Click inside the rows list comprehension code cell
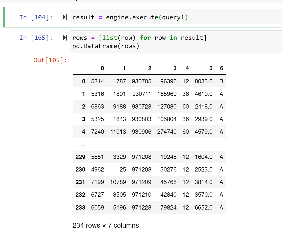Viewport: 282px width, 238px height. tap(139, 38)
